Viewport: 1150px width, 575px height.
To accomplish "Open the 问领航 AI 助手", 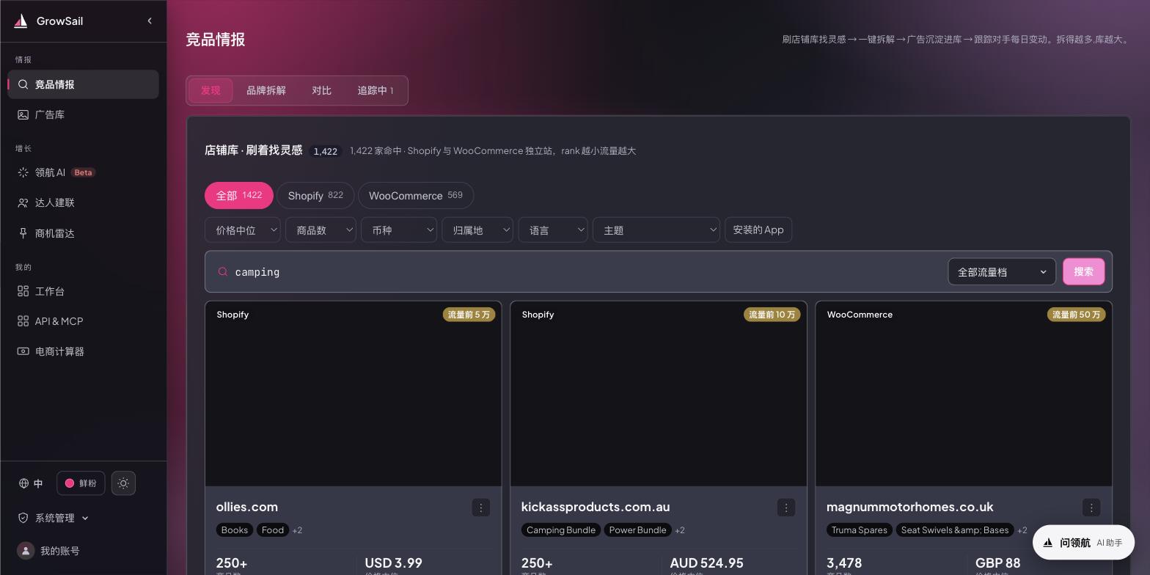I will pyautogui.click(x=1083, y=543).
